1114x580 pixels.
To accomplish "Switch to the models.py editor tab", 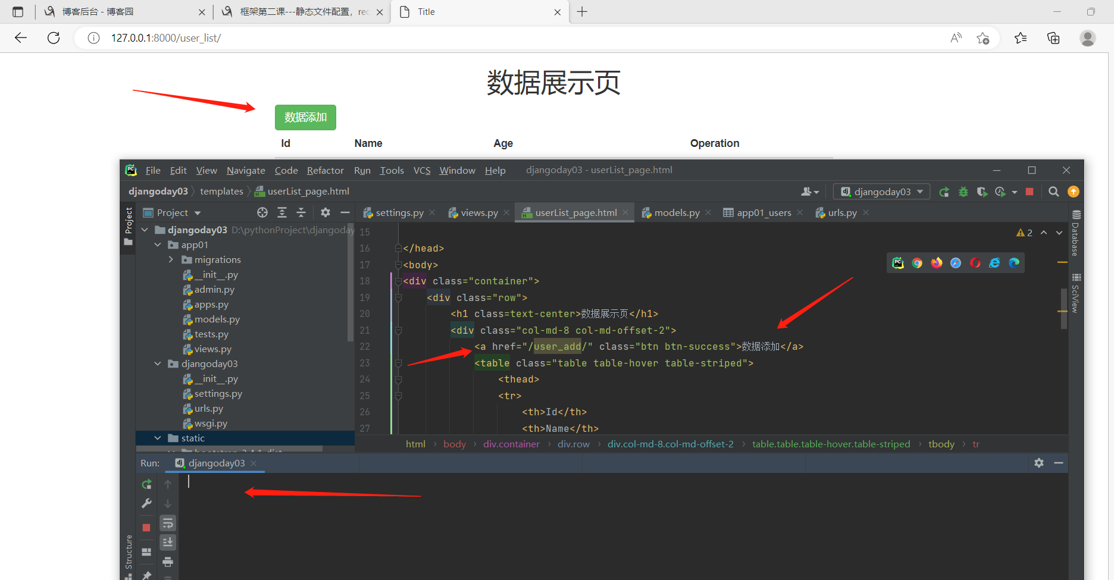I will (x=677, y=212).
